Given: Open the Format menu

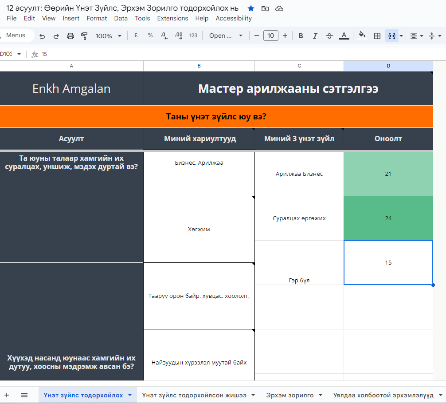Looking at the screenshot, I should pos(97,18).
